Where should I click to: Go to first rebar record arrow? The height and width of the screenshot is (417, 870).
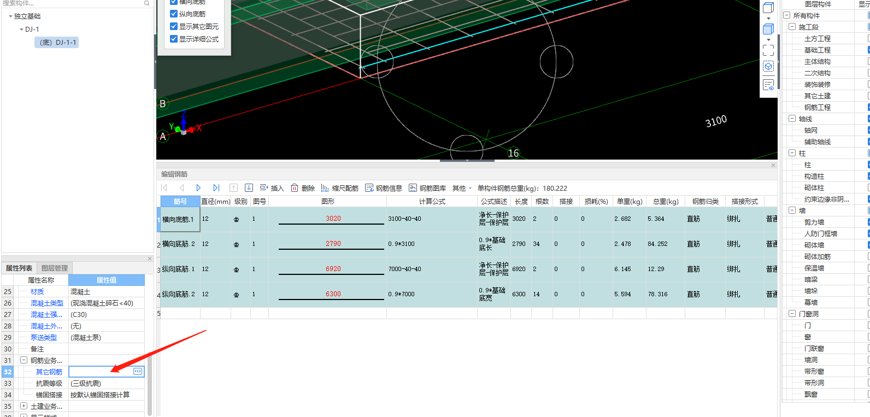164,188
